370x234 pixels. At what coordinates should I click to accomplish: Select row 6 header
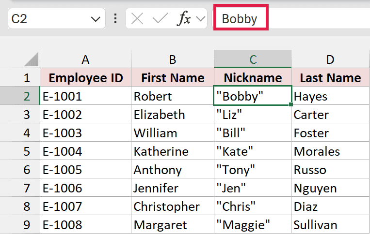(x=20, y=169)
